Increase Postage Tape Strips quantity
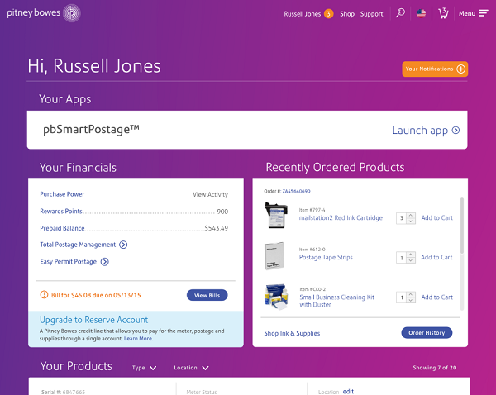 tap(411, 255)
